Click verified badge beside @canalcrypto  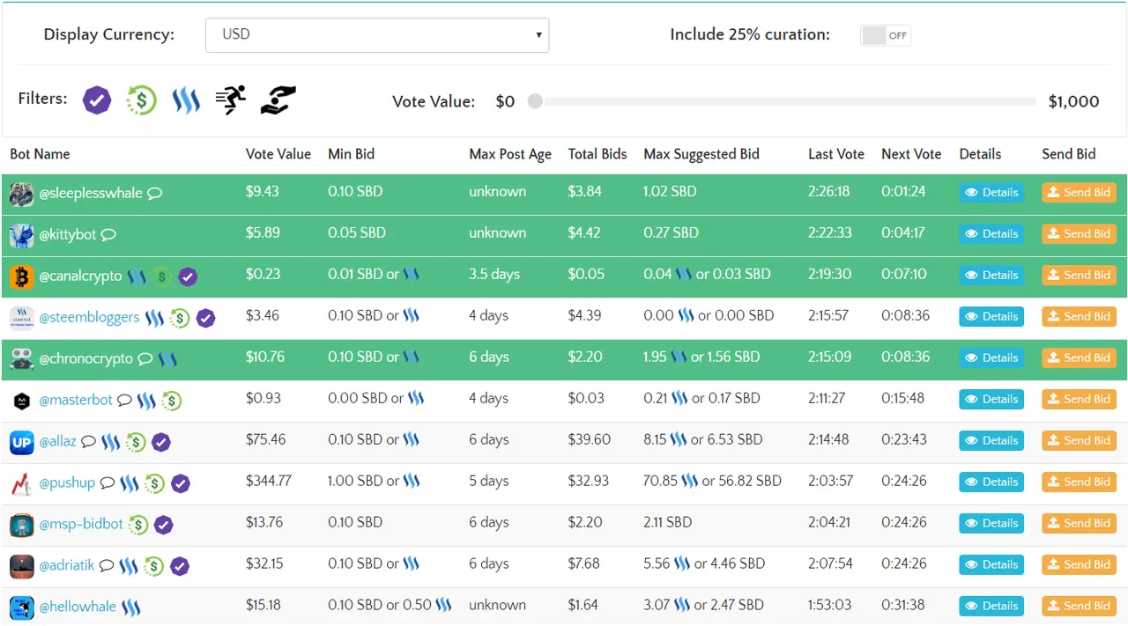tap(188, 276)
